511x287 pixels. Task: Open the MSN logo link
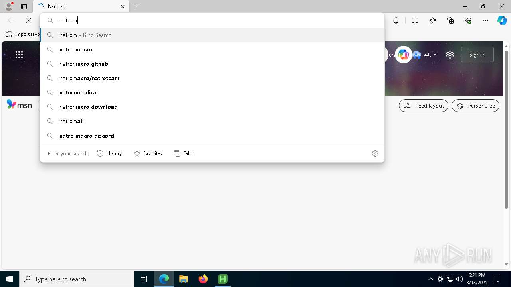[19, 105]
